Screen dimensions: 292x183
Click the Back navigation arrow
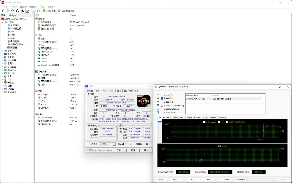coord(3,11)
